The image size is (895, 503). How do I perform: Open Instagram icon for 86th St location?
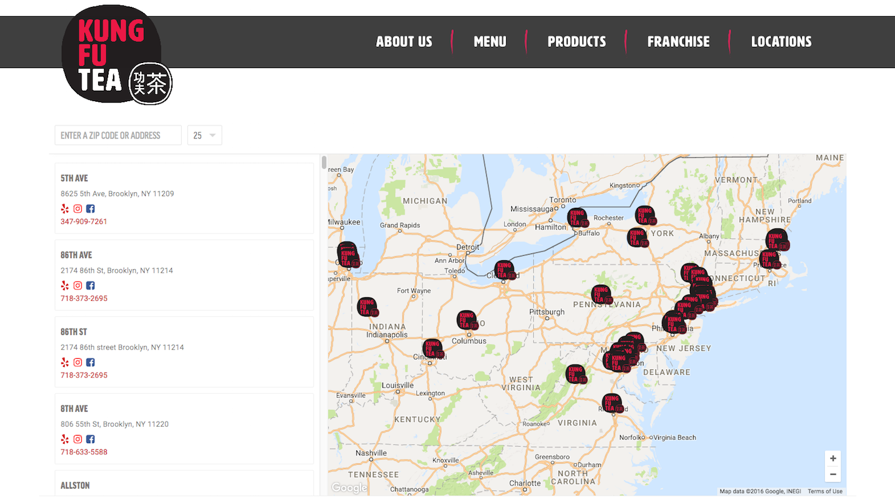(x=77, y=363)
